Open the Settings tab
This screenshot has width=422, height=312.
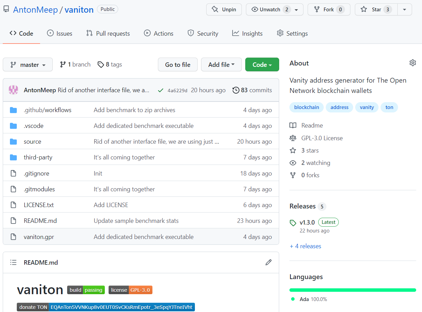(x=292, y=33)
